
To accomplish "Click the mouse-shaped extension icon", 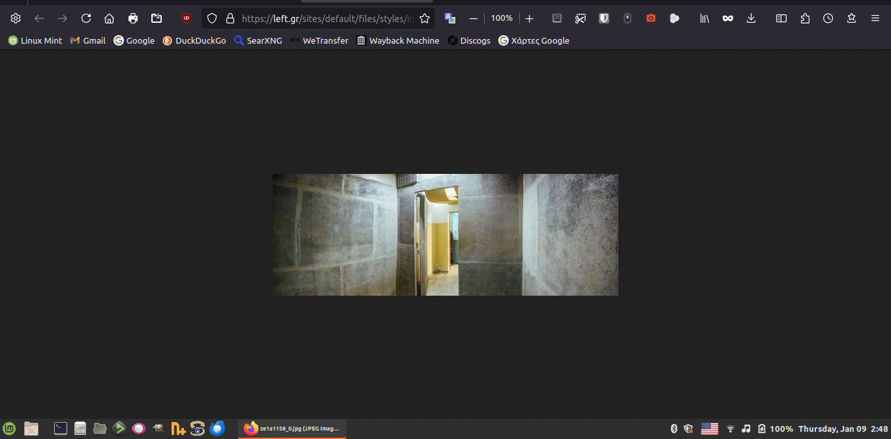I will [627, 18].
